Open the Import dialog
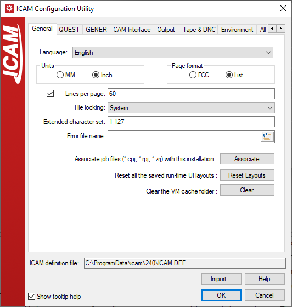This screenshot has height=307, width=292. click(x=221, y=279)
